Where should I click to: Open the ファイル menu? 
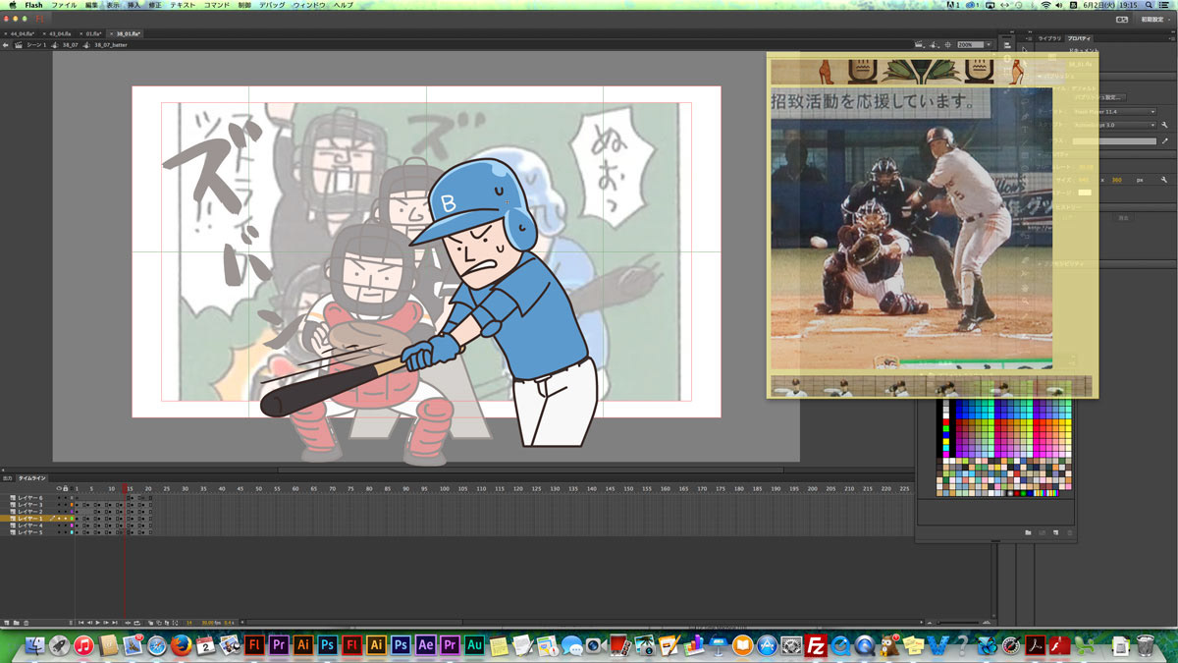click(63, 5)
